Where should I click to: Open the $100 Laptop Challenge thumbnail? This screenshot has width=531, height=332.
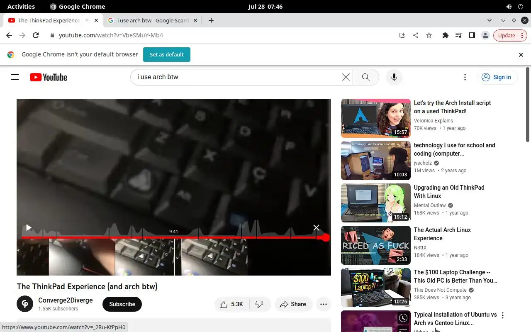coord(376,288)
